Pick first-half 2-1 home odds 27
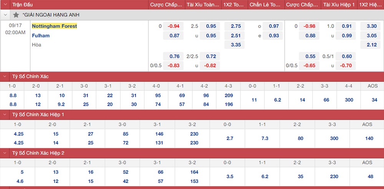The height and width of the screenshot is (189, 384). coord(91,134)
